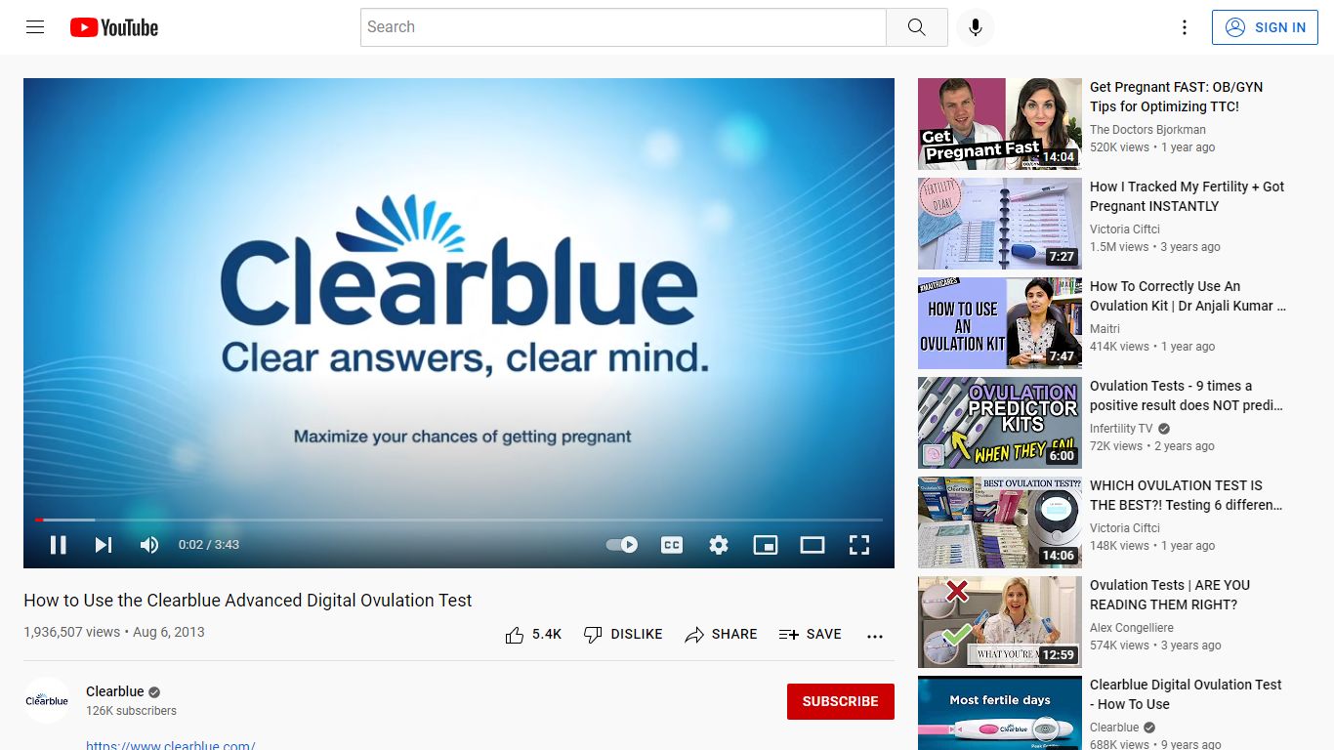Screen dimensions: 1334x750
Task: Click the 126K subscribers text
Action: pos(131,711)
